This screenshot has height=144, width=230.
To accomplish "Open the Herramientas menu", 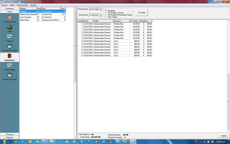I will coord(22,5).
